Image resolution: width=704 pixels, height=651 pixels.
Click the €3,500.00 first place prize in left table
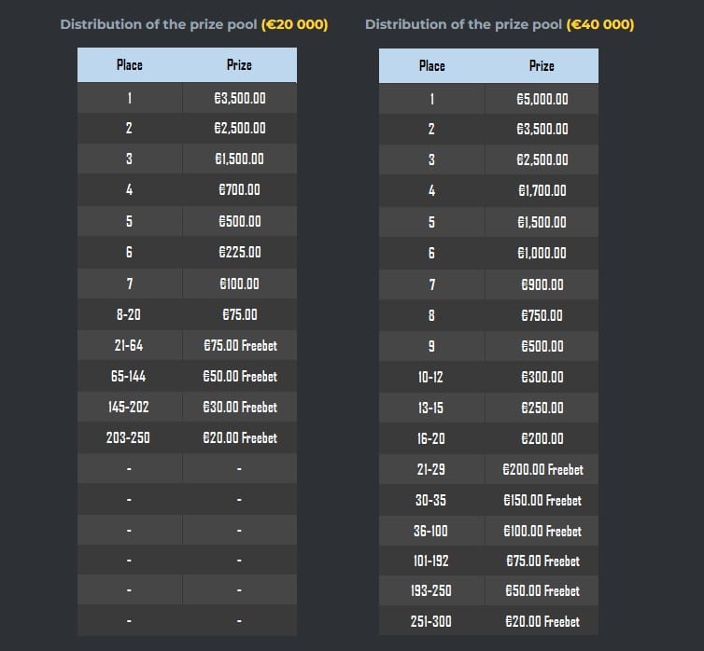240,98
